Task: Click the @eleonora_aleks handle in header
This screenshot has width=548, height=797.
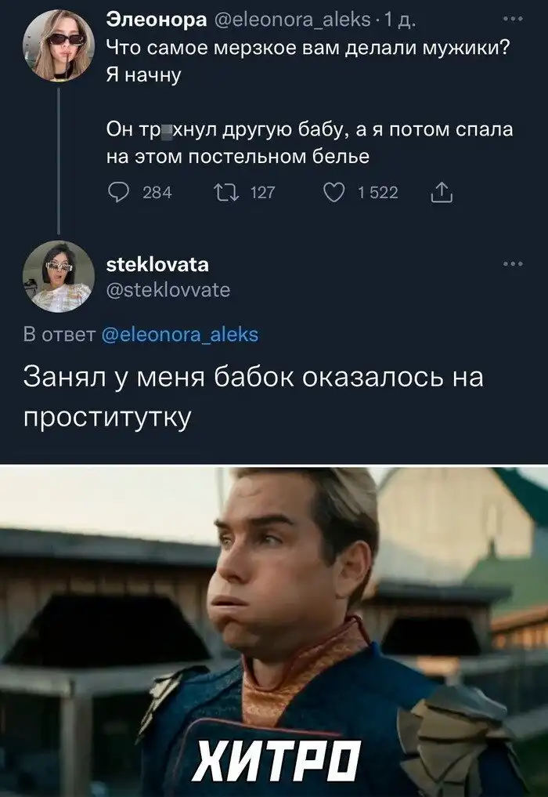Action: pyautogui.click(x=293, y=20)
